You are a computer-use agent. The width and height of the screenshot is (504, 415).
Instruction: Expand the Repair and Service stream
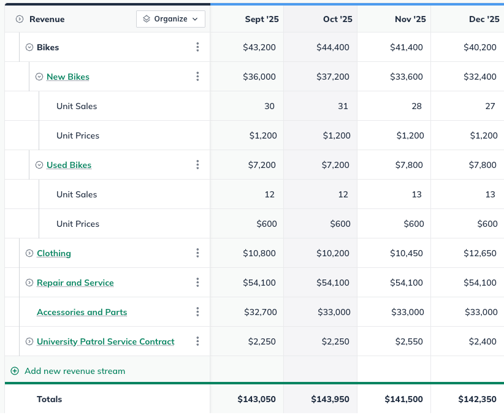[x=29, y=283]
